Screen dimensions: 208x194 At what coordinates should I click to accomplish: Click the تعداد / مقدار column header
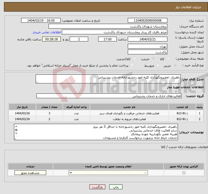[x=49, y=107]
